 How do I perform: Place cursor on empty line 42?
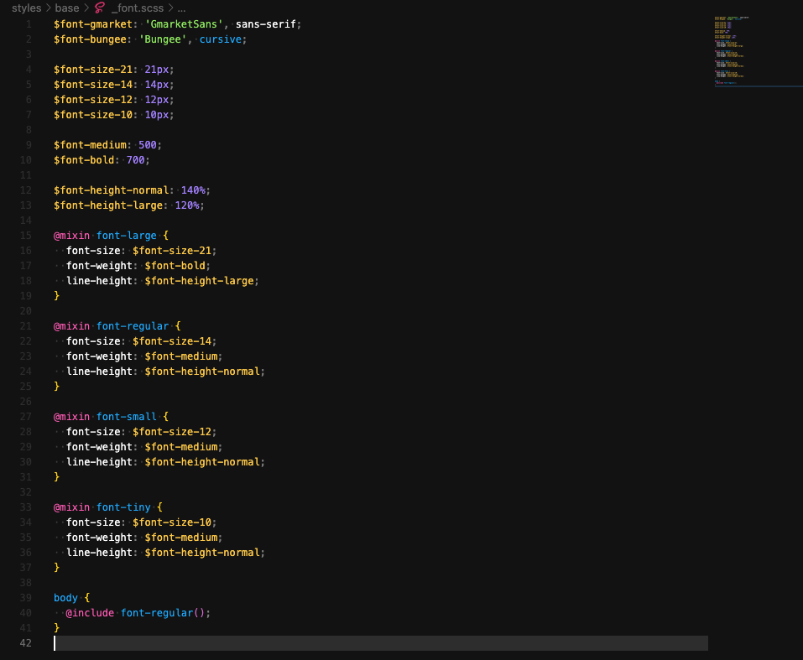point(380,643)
